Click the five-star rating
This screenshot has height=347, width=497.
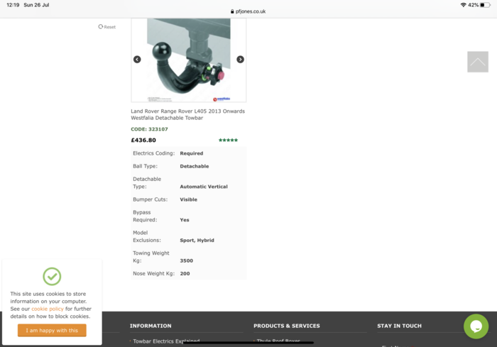coord(228,140)
